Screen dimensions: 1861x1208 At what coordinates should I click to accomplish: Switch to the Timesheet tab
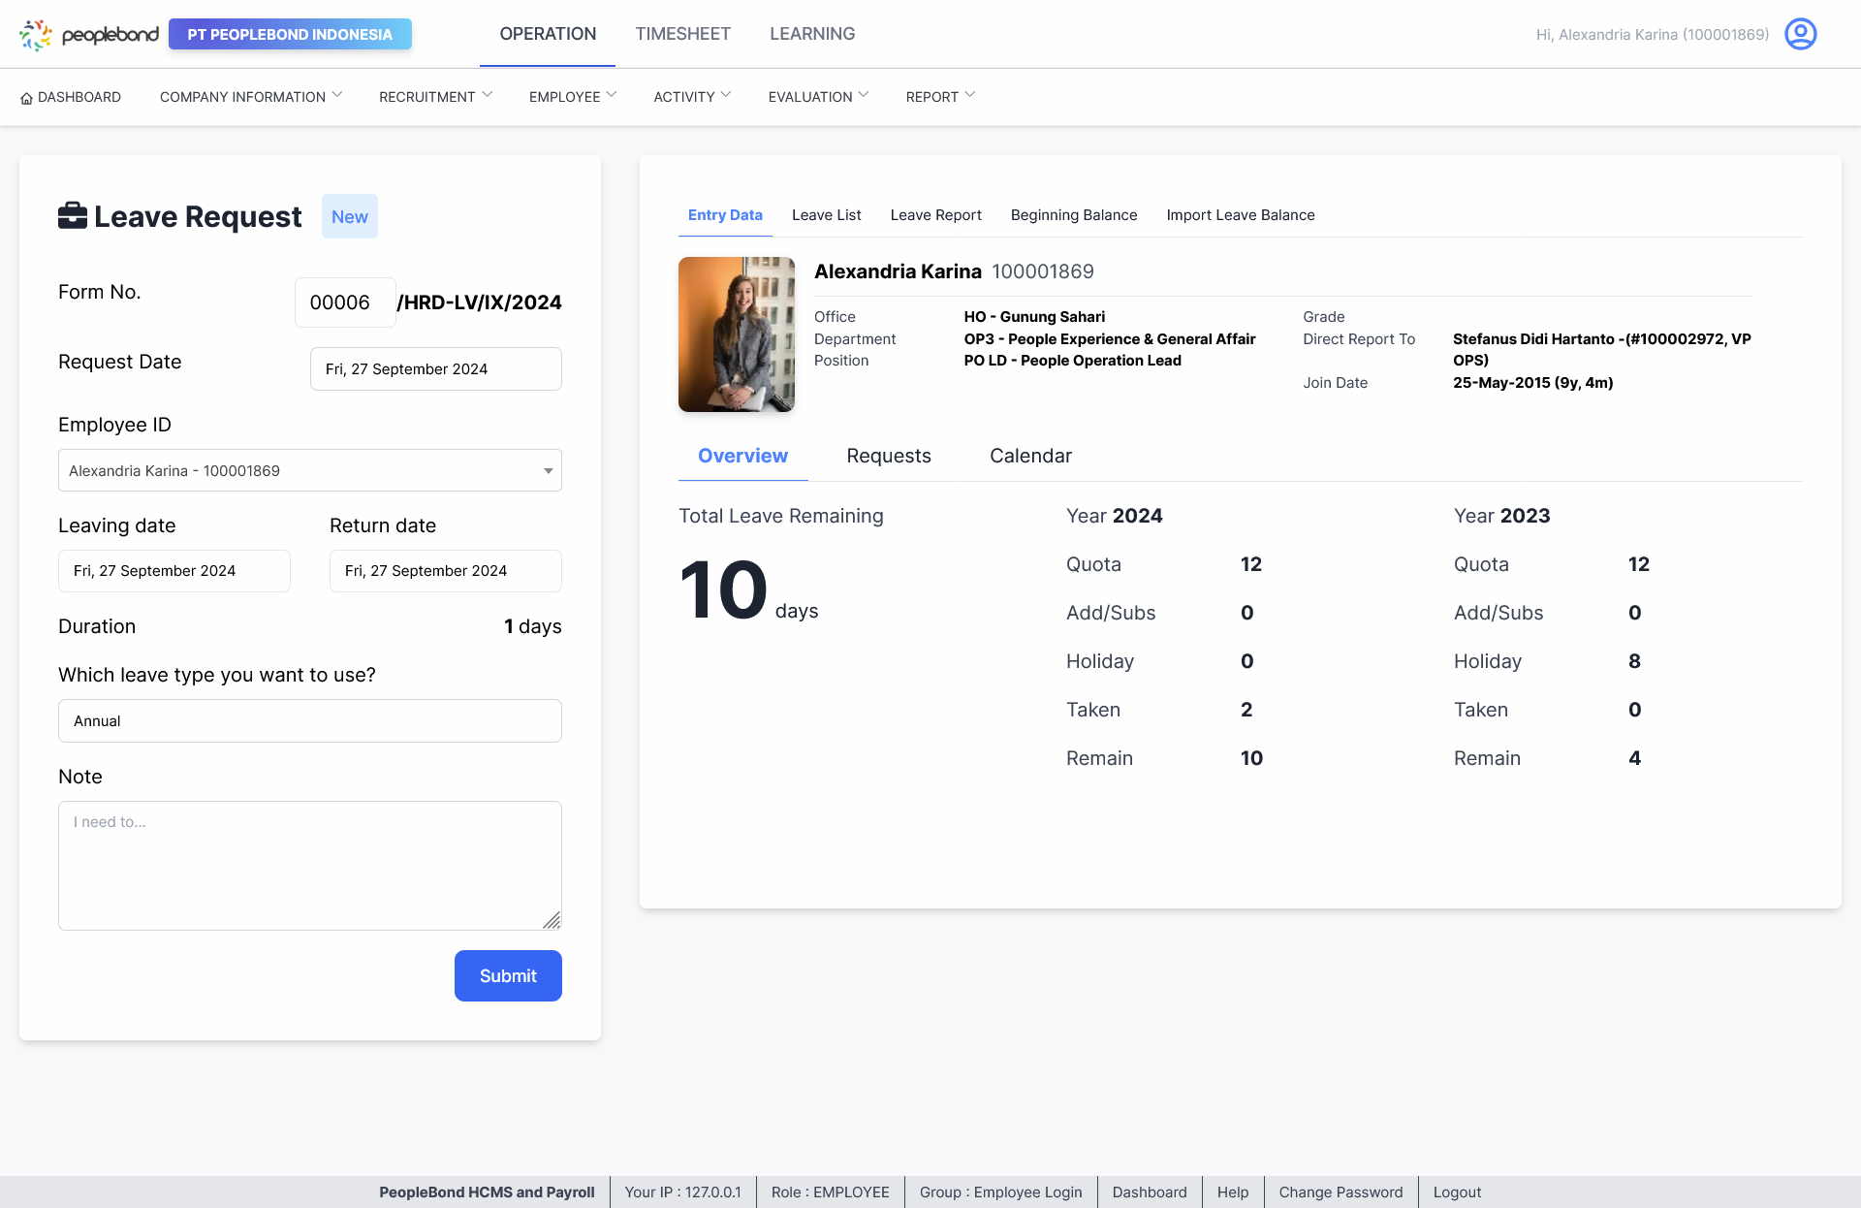[682, 34]
